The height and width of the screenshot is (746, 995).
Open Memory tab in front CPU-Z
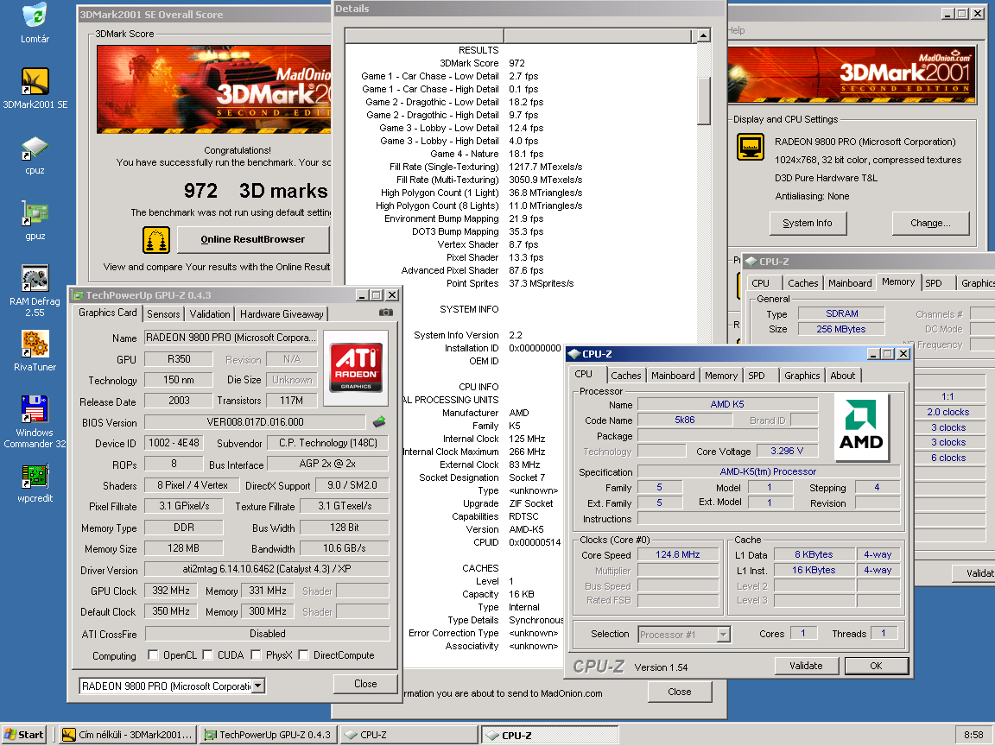tap(721, 376)
